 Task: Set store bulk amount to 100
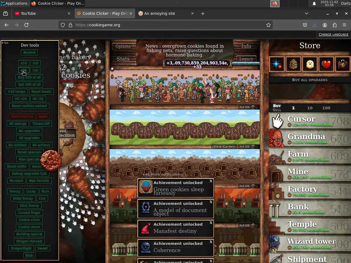point(326,108)
